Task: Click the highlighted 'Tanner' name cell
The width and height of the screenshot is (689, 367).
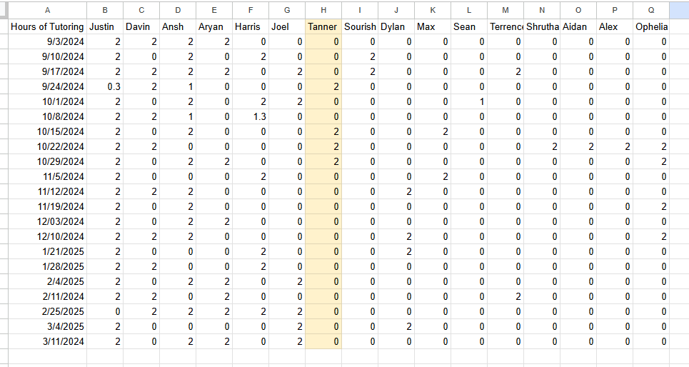Action: pos(323,26)
